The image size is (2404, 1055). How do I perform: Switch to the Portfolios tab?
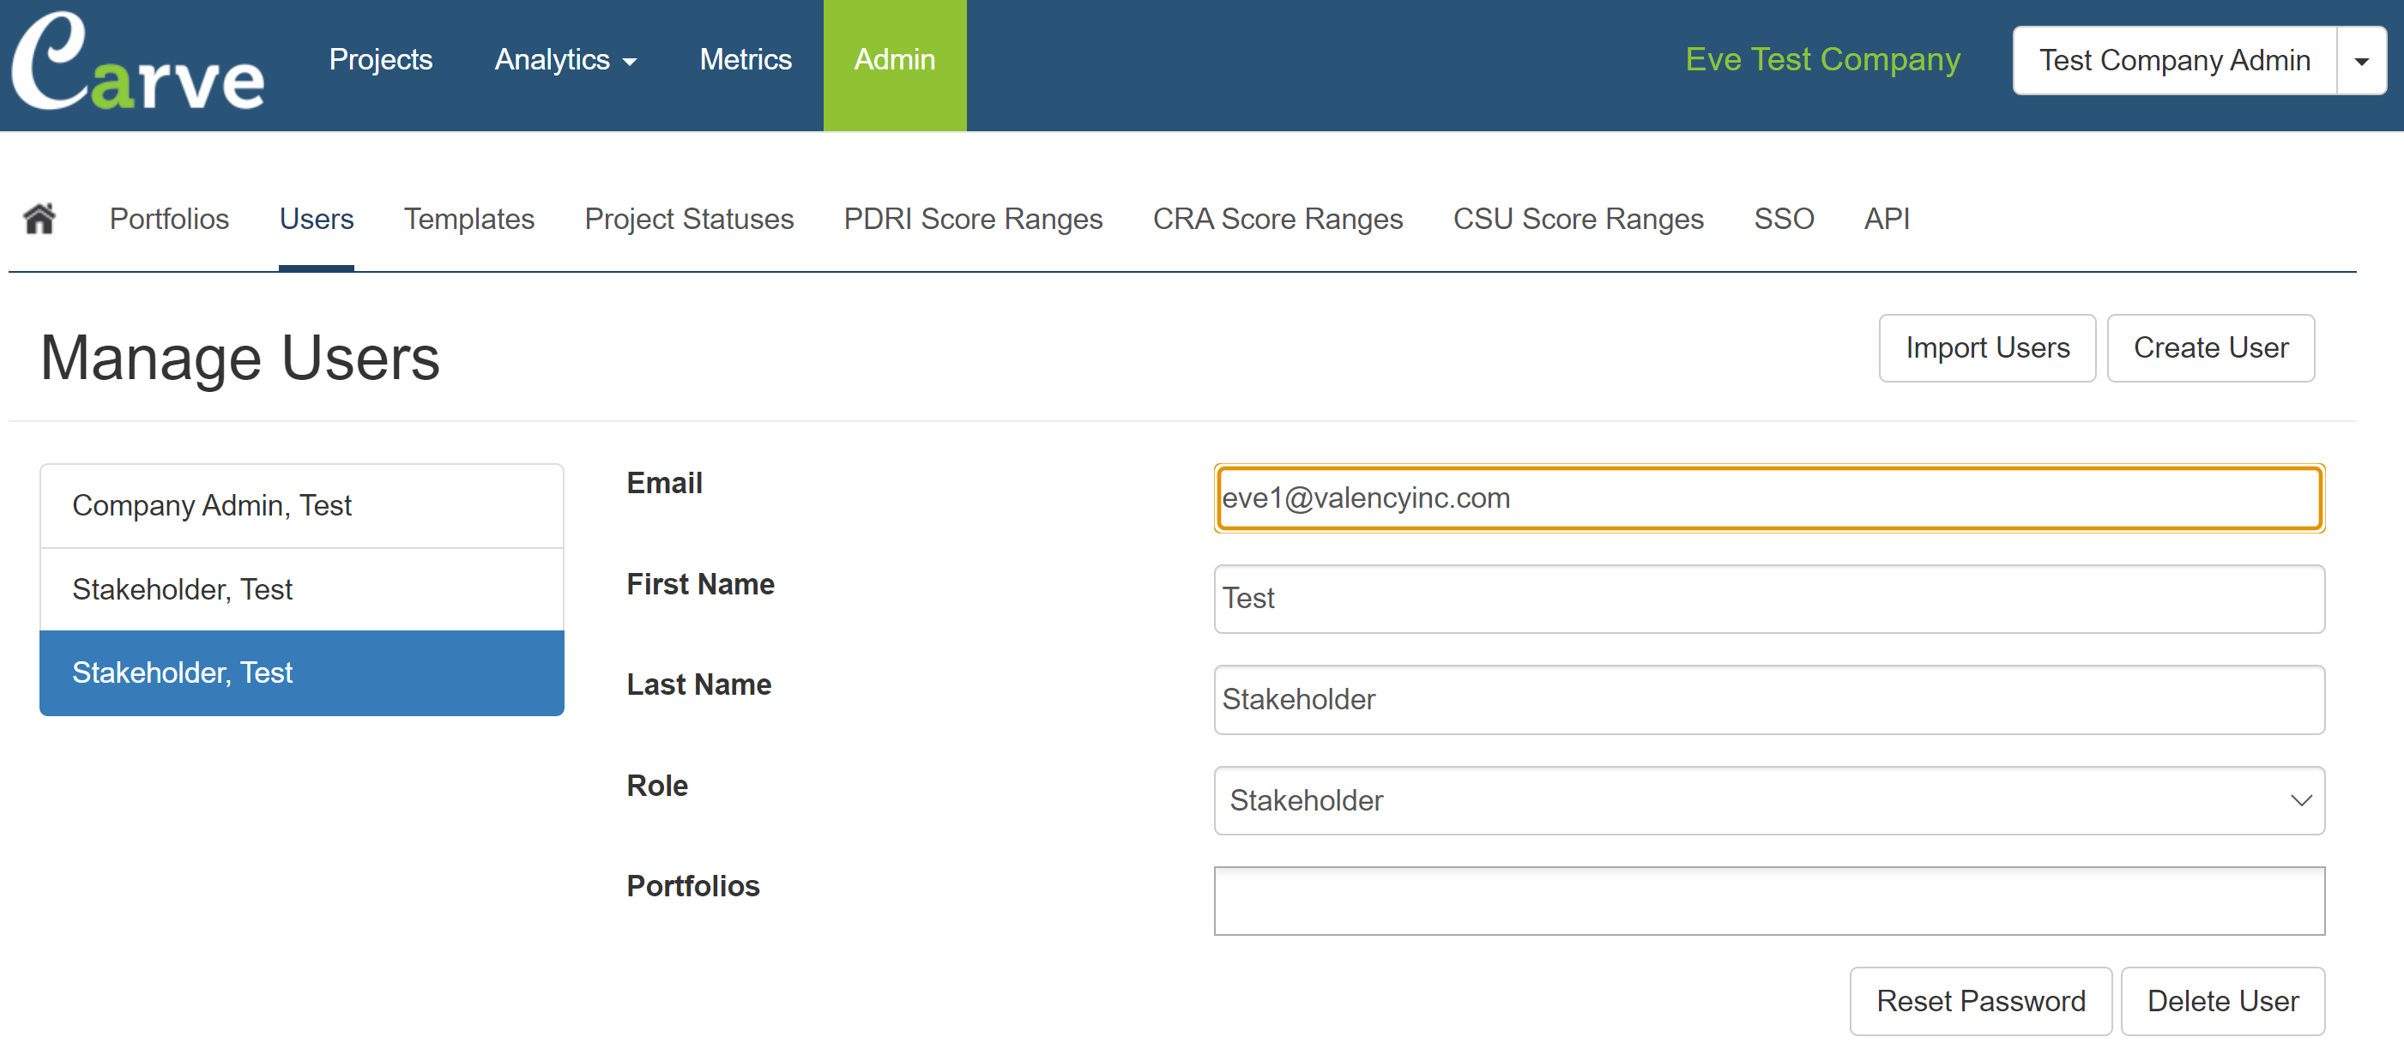[x=169, y=218]
